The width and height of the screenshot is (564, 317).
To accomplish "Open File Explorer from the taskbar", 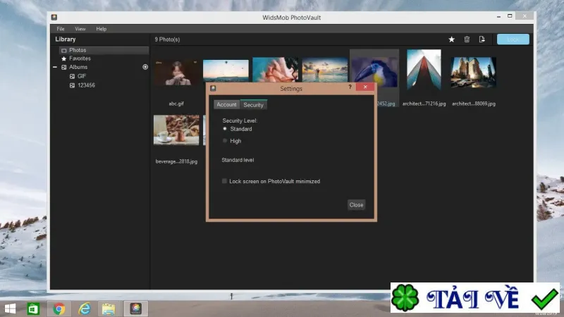I will (109, 309).
